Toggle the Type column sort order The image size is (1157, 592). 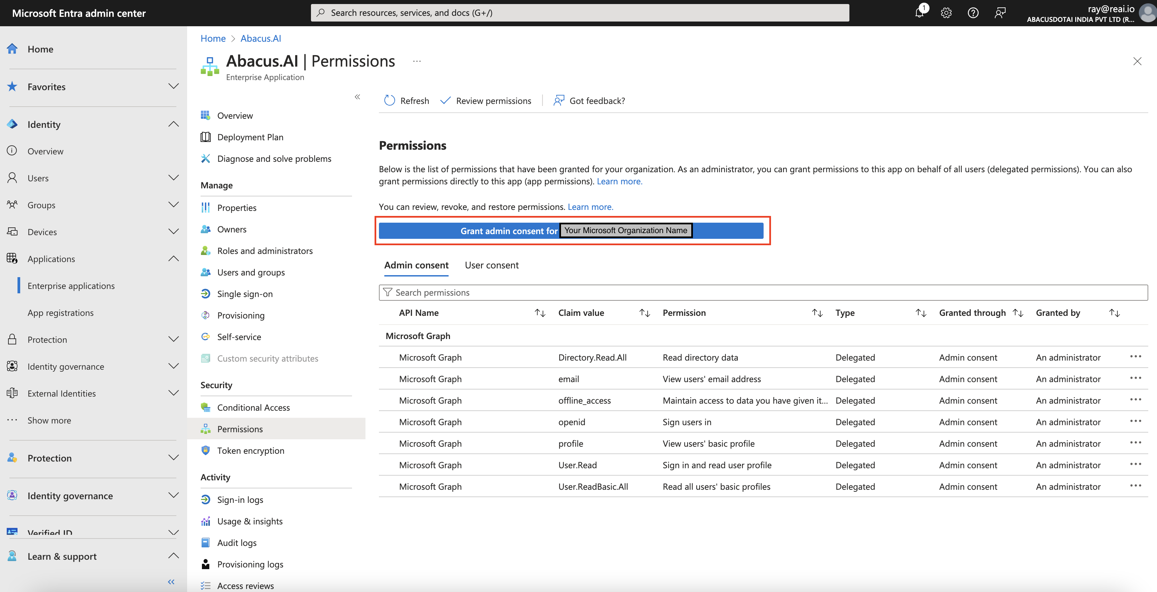(921, 312)
